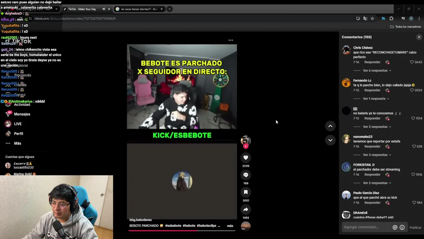Like Fernando Lc's comment
Image resolution: width=424 pixels, height=239 pixels.
(412, 90)
